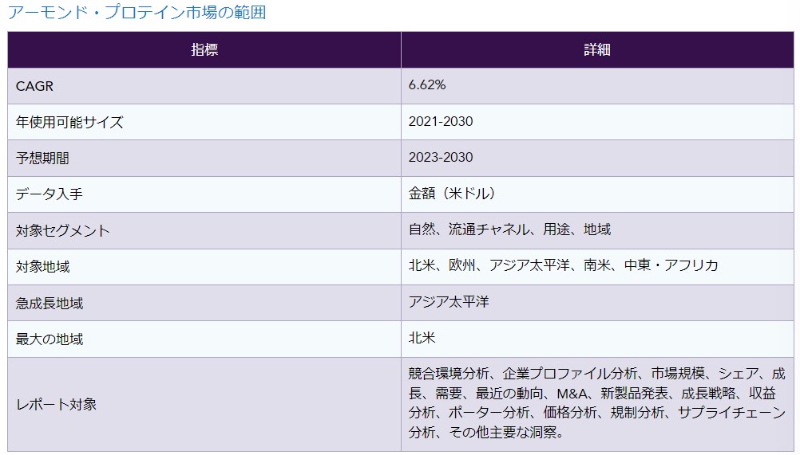Click the 北米、欧州、アジア太平洋 regions cell
Viewport: 800px width, 455px height.
[x=597, y=267]
